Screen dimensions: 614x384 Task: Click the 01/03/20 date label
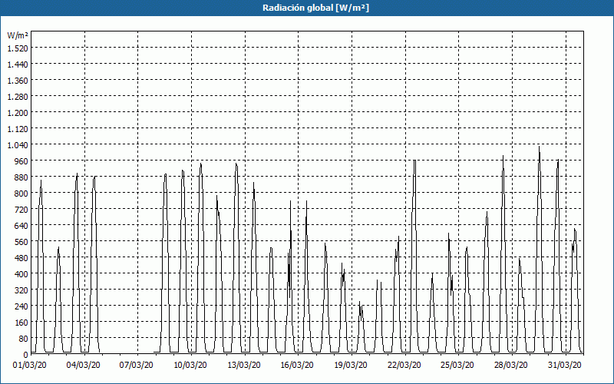click(30, 366)
